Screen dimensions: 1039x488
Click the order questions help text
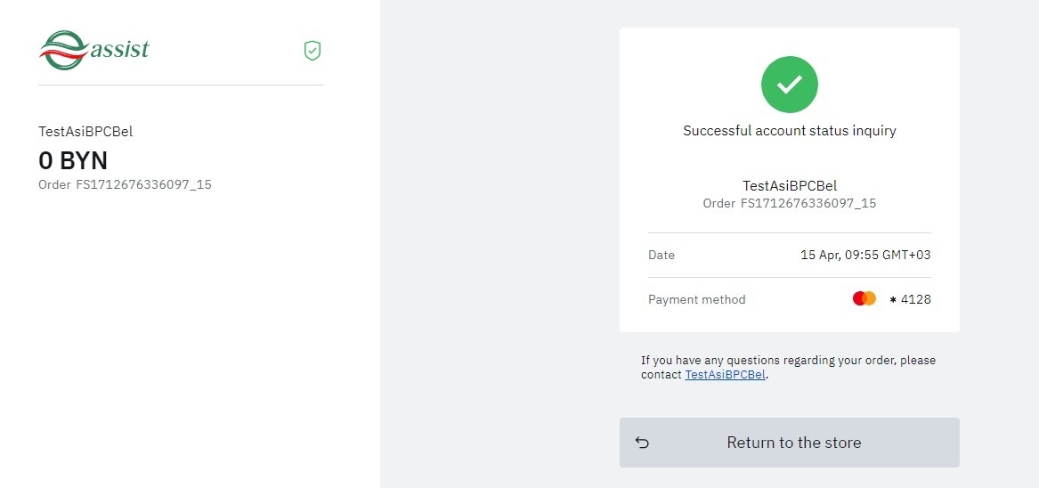[788, 361]
